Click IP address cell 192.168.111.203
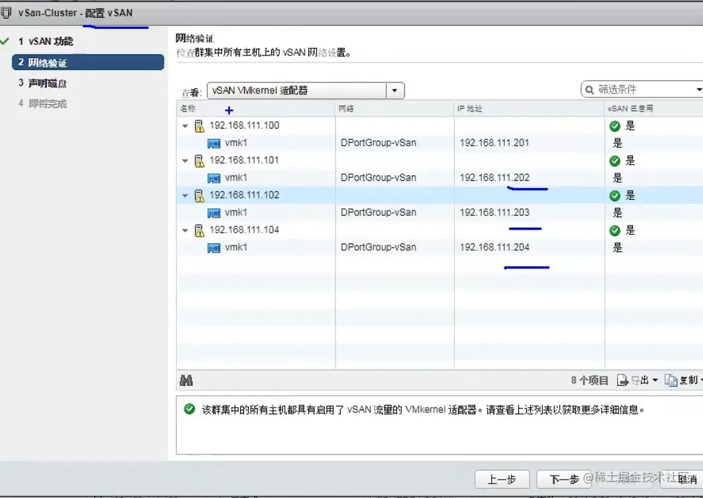Screen dimensions: 703x498 [x=494, y=213]
